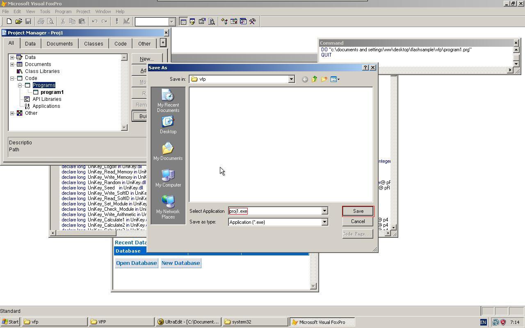525x328 pixels.
Task: Select program1 in the Project Manager tree
Action: 52,92
